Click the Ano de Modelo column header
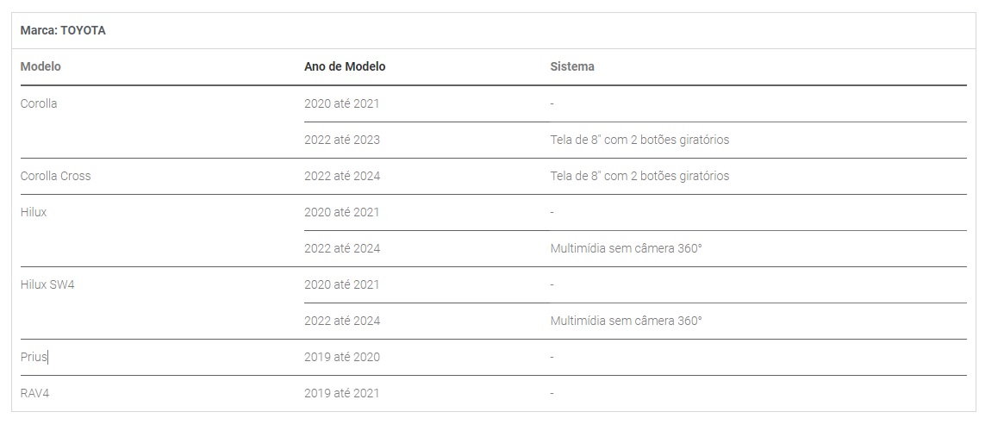 (345, 66)
